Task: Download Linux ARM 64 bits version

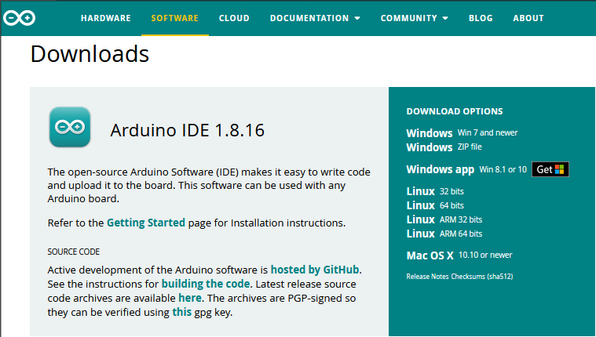Action: click(x=444, y=234)
